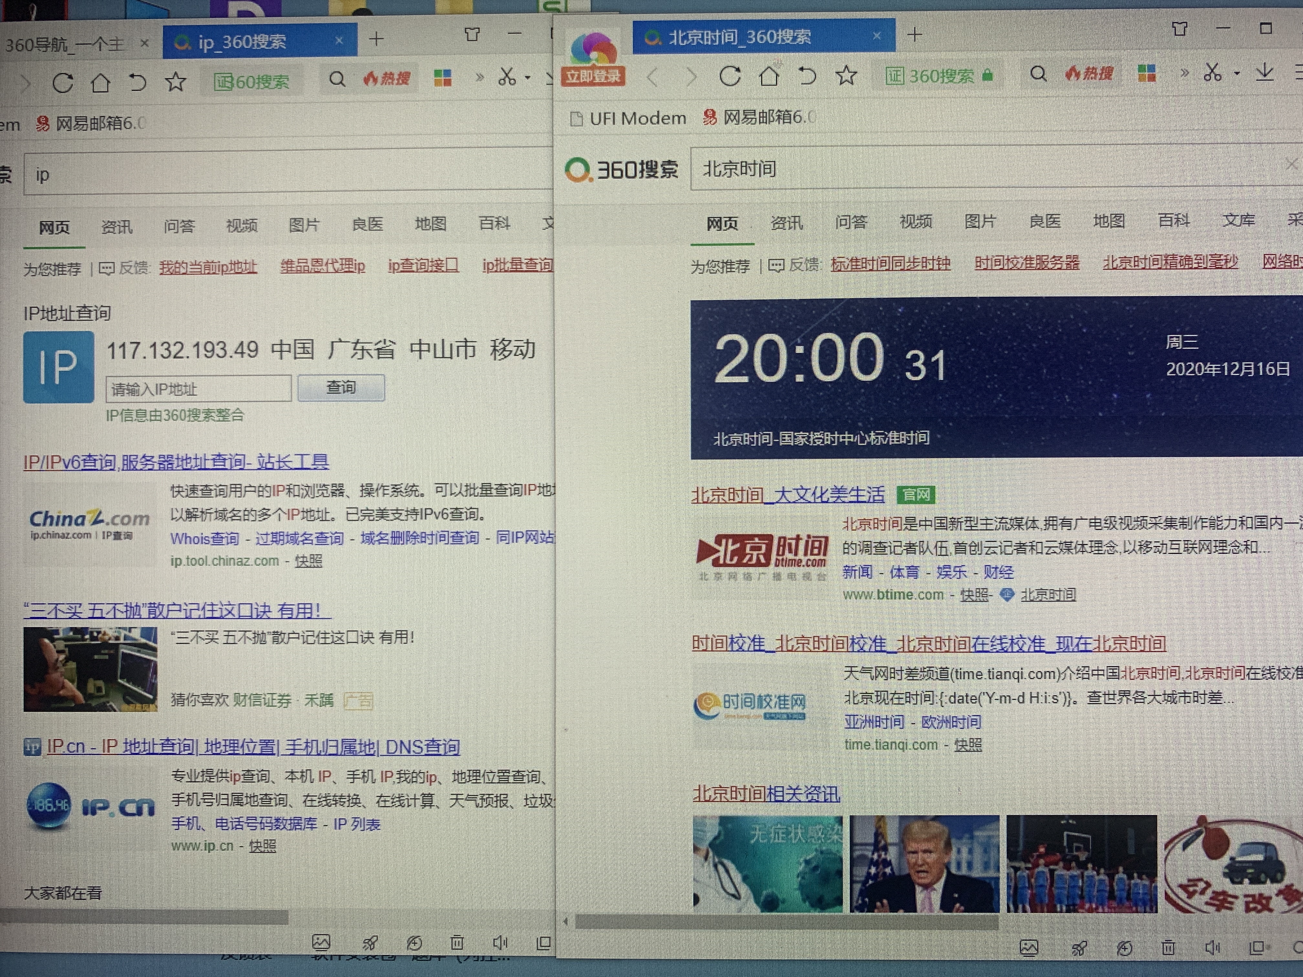Image resolution: width=1303 pixels, height=977 pixels.
Task: Open new tab plus button in left browser
Action: pyautogui.click(x=376, y=39)
